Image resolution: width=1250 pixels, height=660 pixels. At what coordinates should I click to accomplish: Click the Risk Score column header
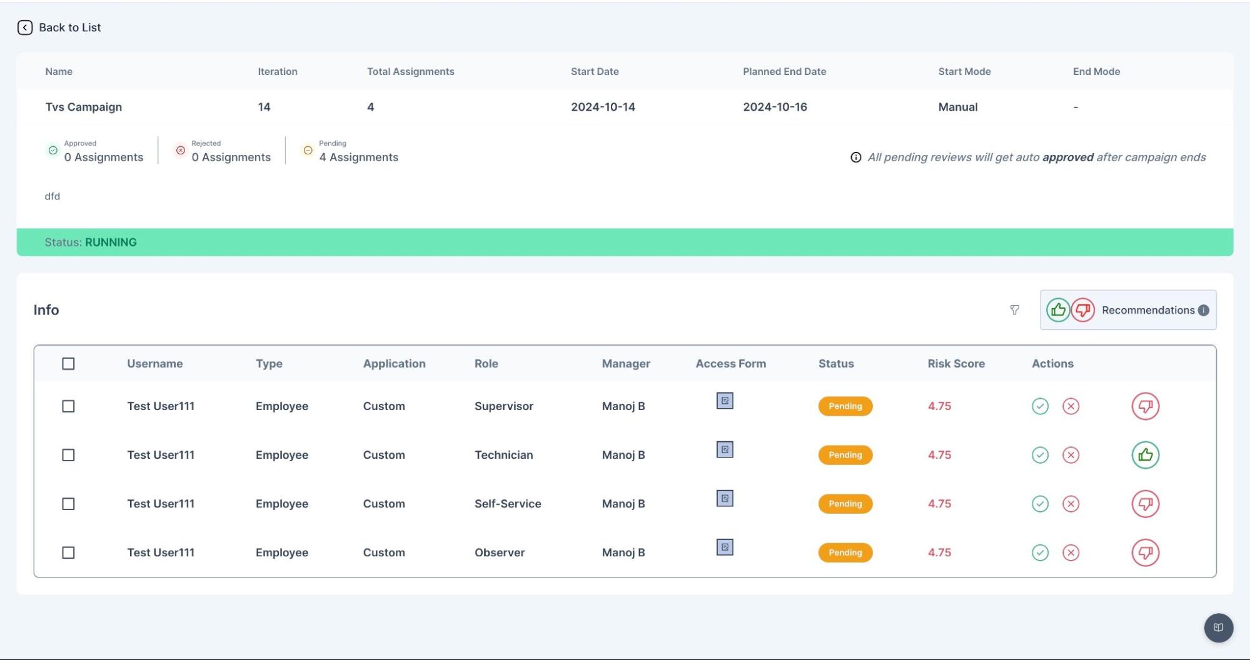point(955,364)
